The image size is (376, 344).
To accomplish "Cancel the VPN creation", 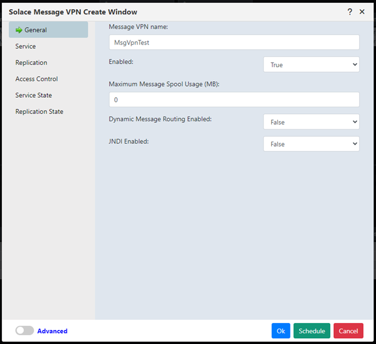I will coord(348,331).
